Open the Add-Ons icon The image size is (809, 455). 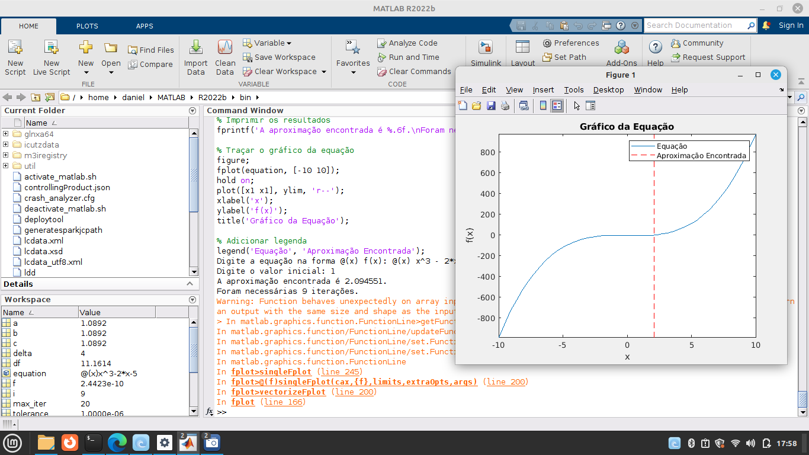click(x=621, y=47)
